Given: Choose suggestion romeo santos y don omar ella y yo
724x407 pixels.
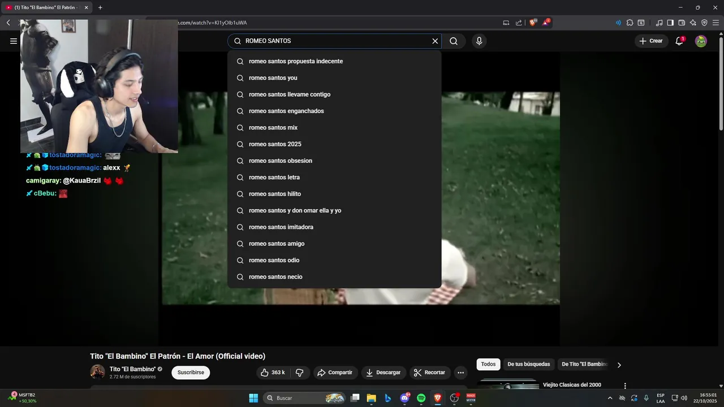Looking at the screenshot, I should pyautogui.click(x=334, y=210).
